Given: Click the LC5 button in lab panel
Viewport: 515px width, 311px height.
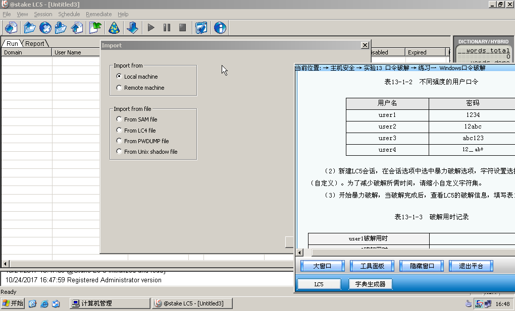Looking at the screenshot, I should click(x=319, y=284).
